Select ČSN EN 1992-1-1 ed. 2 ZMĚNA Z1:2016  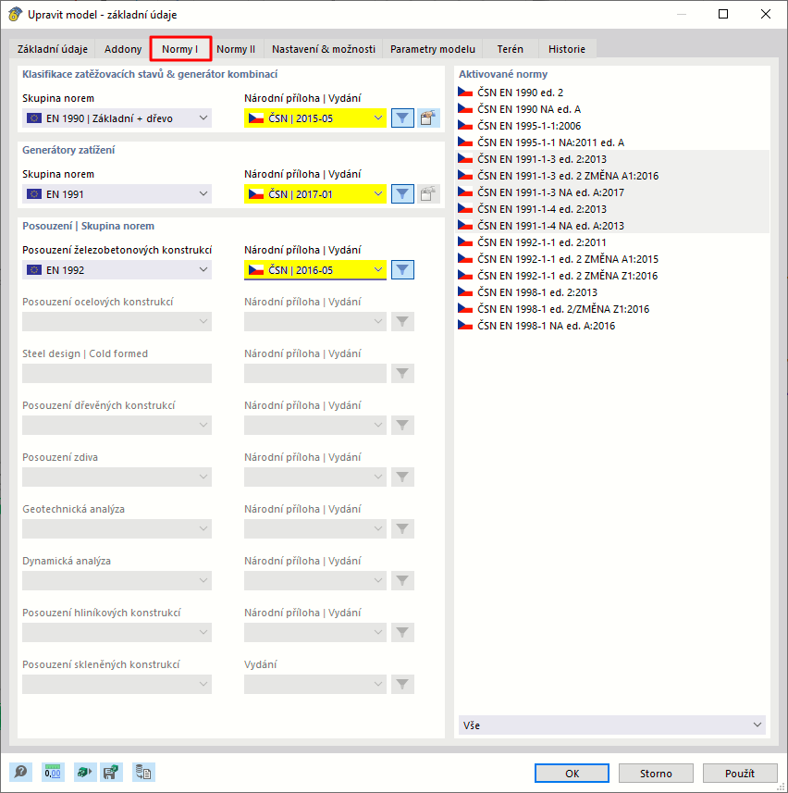tap(612, 276)
